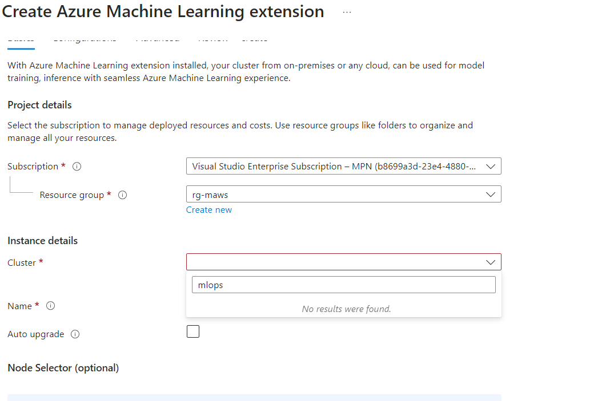
Task: Open the Cluster selection dropdown
Action: 343,262
